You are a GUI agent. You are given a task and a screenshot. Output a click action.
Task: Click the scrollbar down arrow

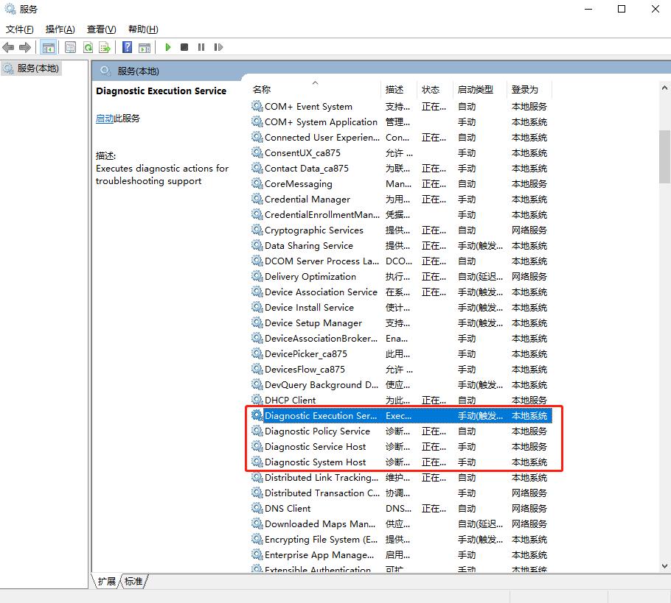(664, 566)
